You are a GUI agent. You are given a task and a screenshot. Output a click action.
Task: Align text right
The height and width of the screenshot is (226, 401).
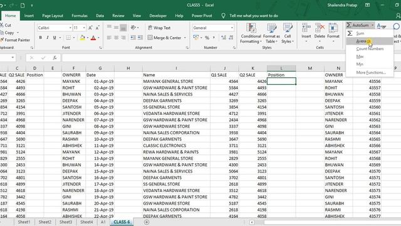tap(123, 38)
